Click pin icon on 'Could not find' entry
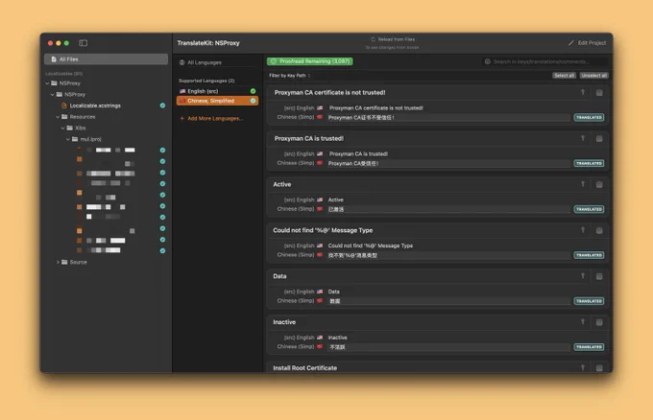 [x=583, y=230]
